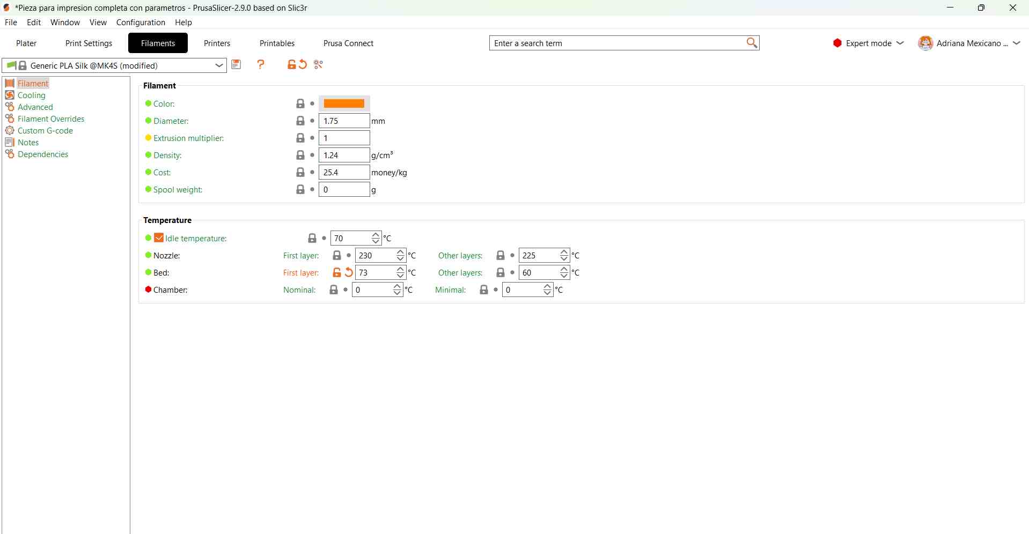Switch to the Printables tab
The height and width of the screenshot is (534, 1029).
[x=277, y=43]
